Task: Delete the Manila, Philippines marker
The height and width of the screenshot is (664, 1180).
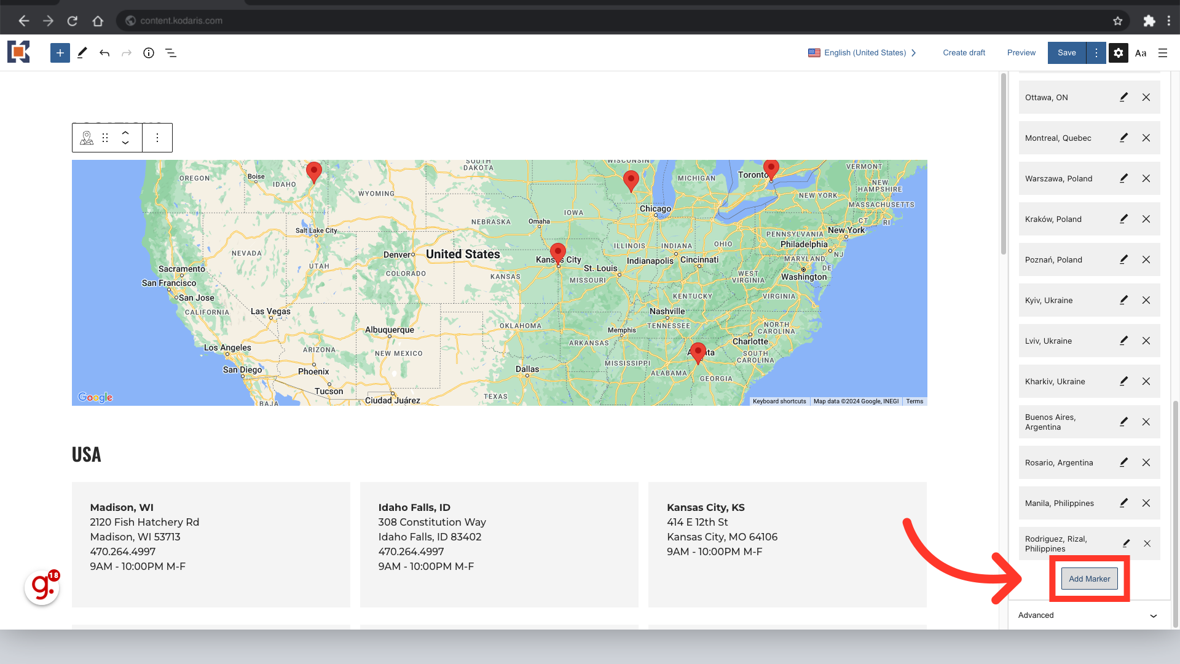Action: tap(1146, 503)
